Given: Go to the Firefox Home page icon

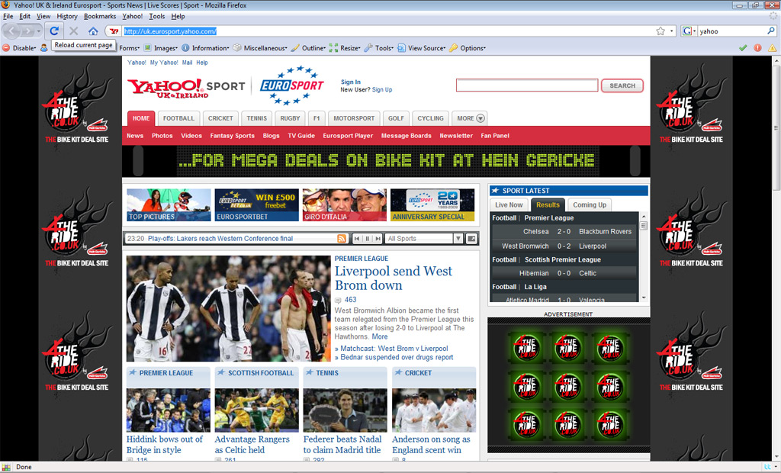Looking at the screenshot, I should pos(93,31).
